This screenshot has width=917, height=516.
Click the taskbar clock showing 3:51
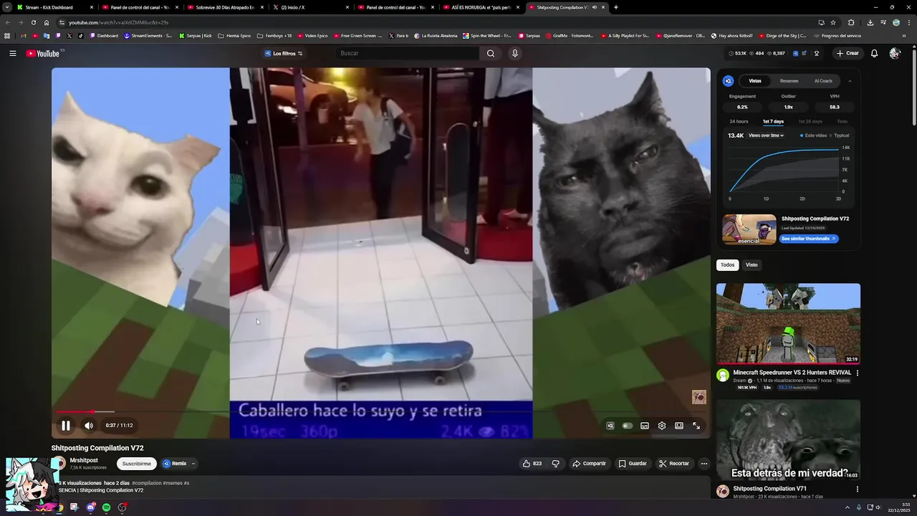tap(900, 507)
